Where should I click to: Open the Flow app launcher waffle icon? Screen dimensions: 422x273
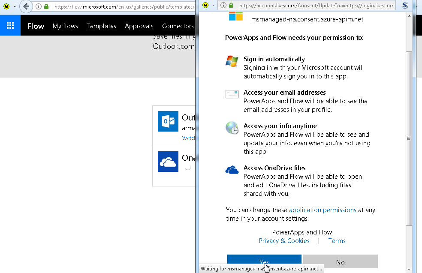pos(10,26)
